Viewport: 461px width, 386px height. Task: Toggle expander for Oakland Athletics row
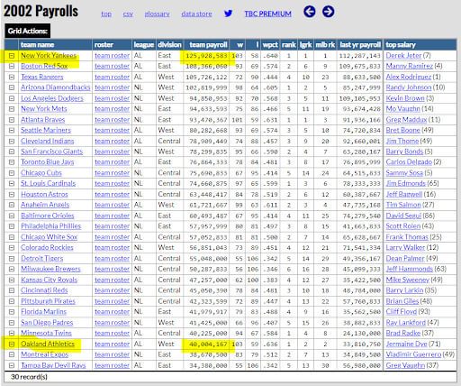coord(12,344)
